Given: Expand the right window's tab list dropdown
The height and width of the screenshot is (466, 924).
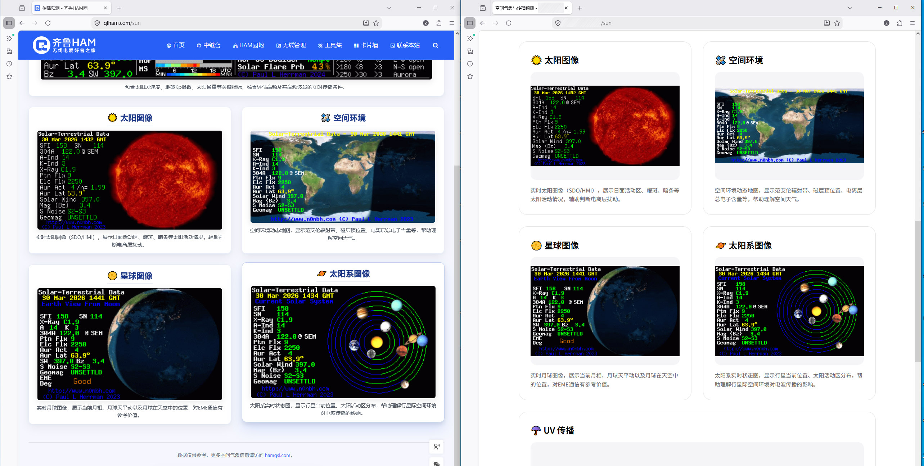Looking at the screenshot, I should 849,8.
